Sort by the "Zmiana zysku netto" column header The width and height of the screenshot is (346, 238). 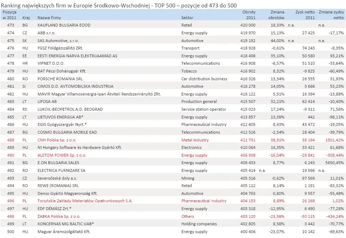coord(330,15)
